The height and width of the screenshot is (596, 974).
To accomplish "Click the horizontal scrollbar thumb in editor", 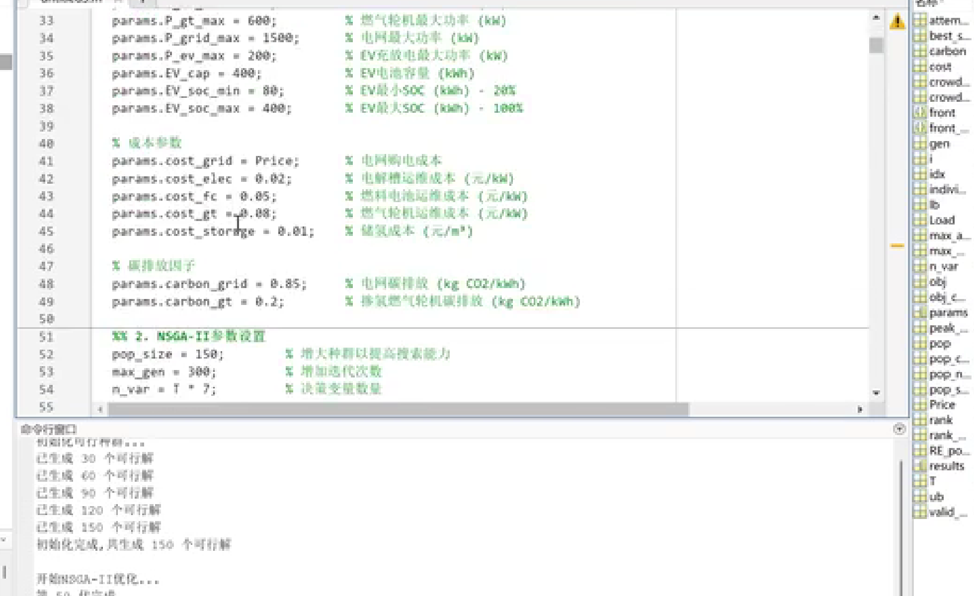I will pos(398,409).
